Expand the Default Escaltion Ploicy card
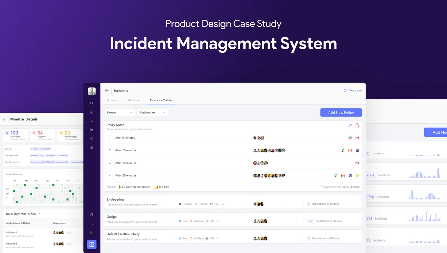Screen dimensions: 447x253 233,236
